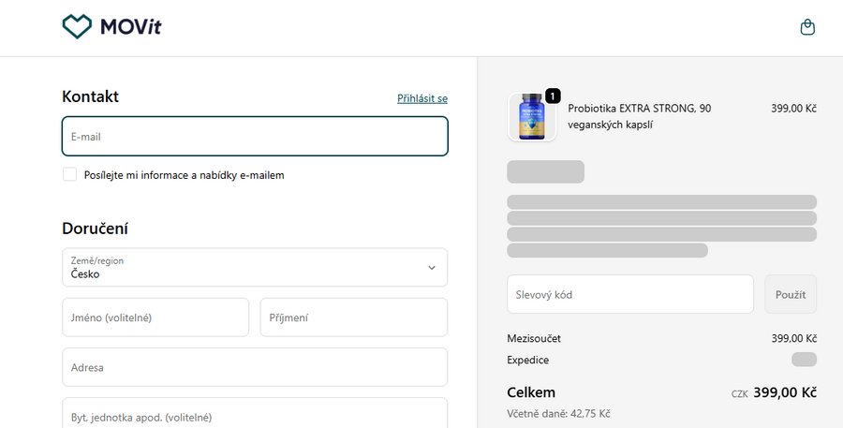Click the Jméno (volitelné) first name field
843x428 pixels.
(x=155, y=317)
